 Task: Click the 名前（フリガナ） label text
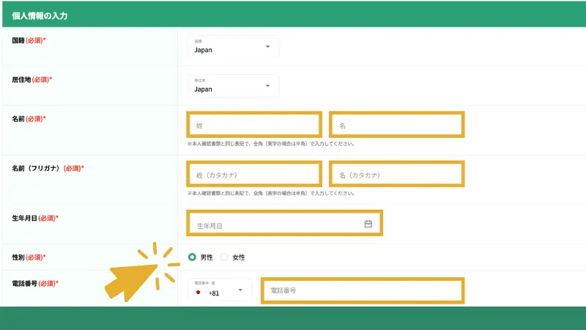[x=36, y=169]
